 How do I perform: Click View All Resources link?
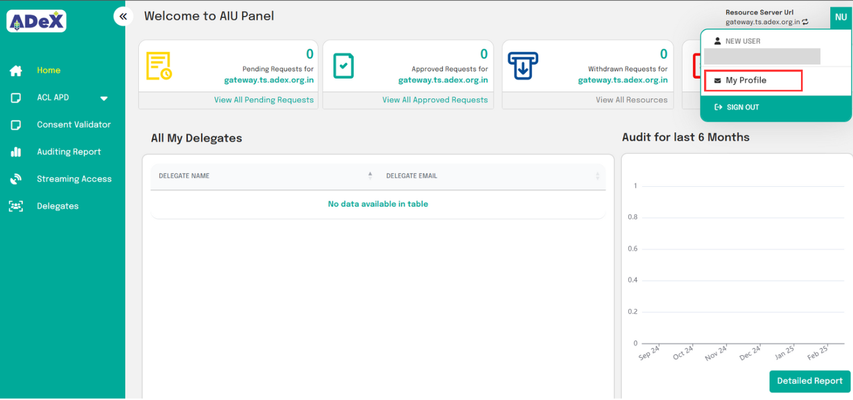coord(631,100)
